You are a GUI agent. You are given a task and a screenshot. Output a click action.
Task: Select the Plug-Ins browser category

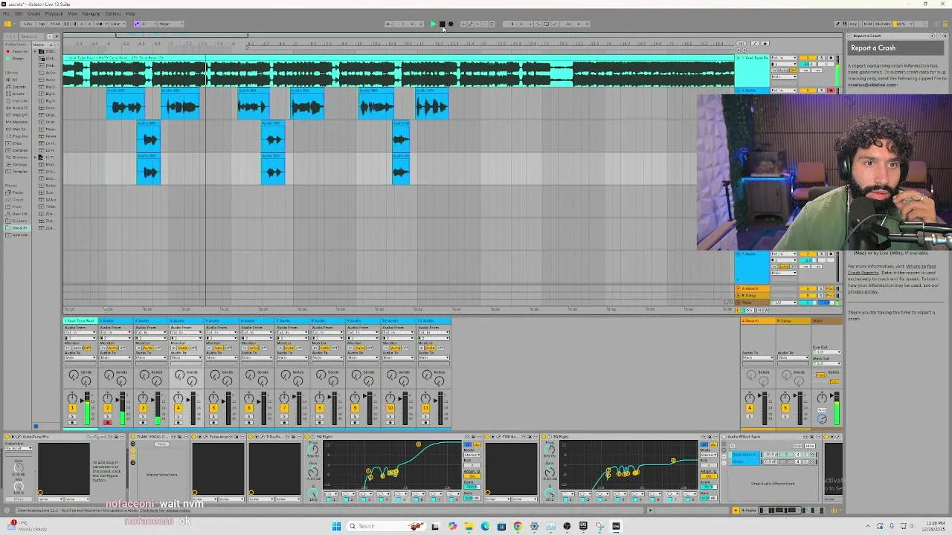point(18,136)
